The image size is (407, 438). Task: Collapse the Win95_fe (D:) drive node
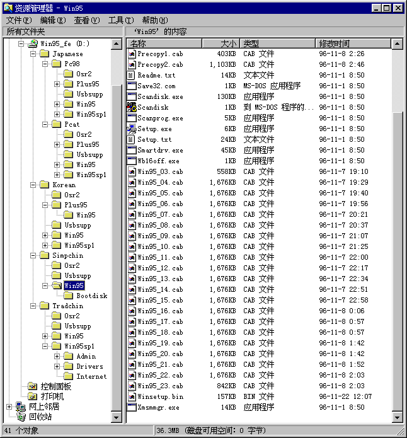21,43
